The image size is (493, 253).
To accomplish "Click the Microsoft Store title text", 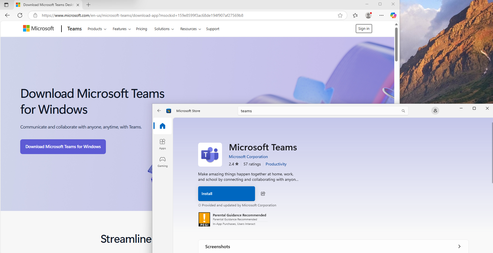I will coord(188,111).
